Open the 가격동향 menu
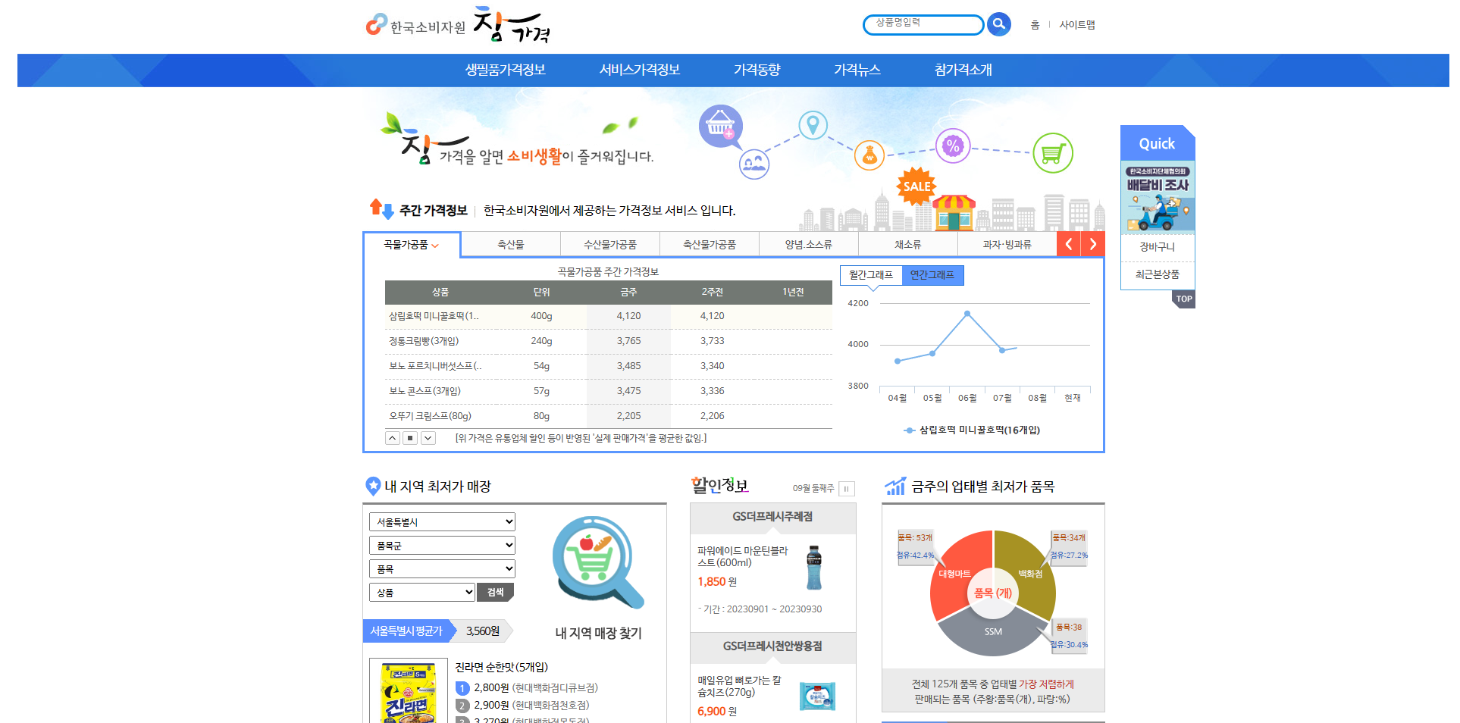This screenshot has height=723, width=1460. coord(757,70)
